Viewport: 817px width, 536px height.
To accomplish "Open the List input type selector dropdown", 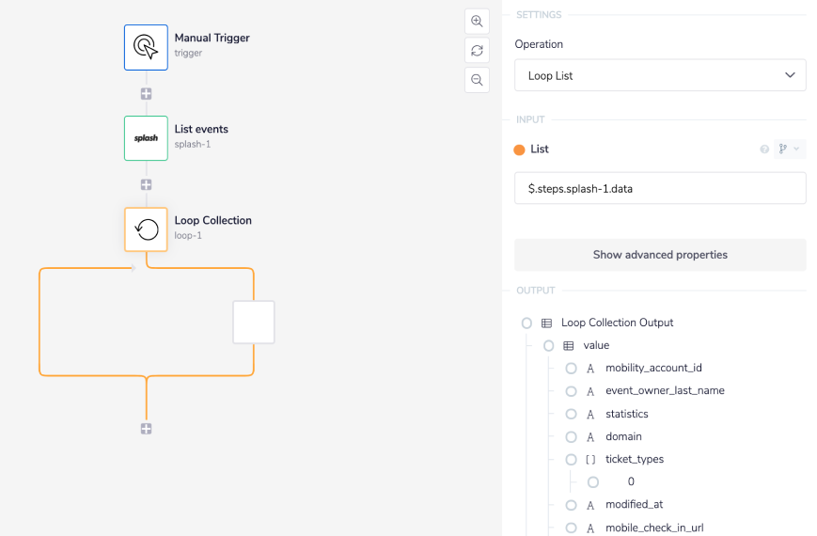I will [x=789, y=150].
